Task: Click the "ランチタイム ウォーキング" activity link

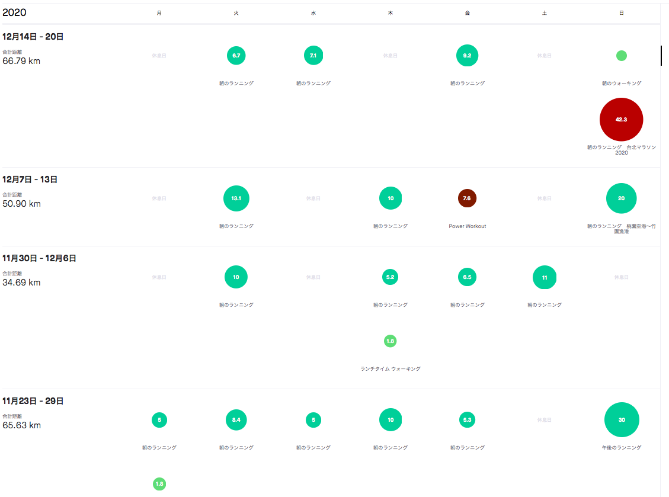Action: 390,368
